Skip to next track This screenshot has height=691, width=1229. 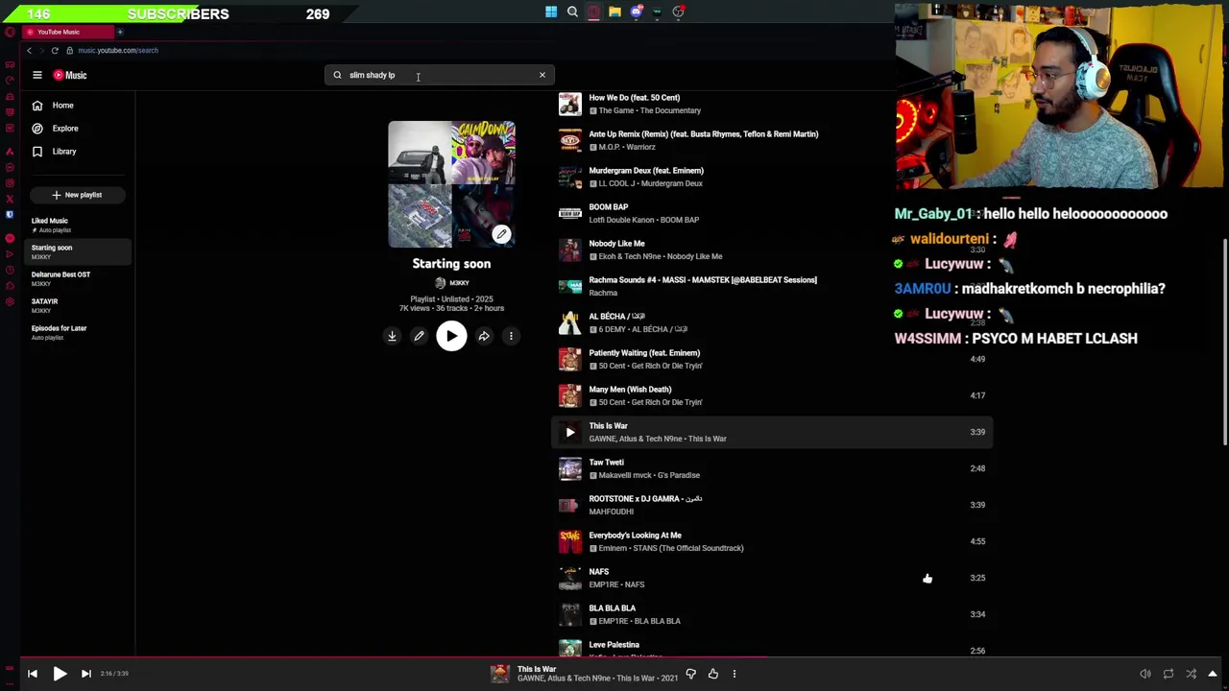(x=85, y=674)
